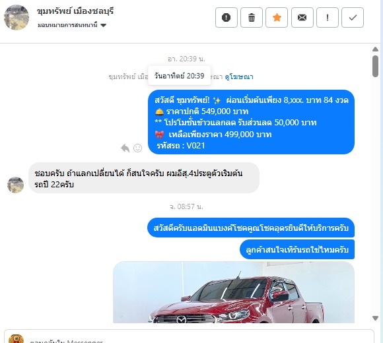The image size is (383, 343).
Task: Click the trash delete conversation icon
Action: click(x=252, y=18)
